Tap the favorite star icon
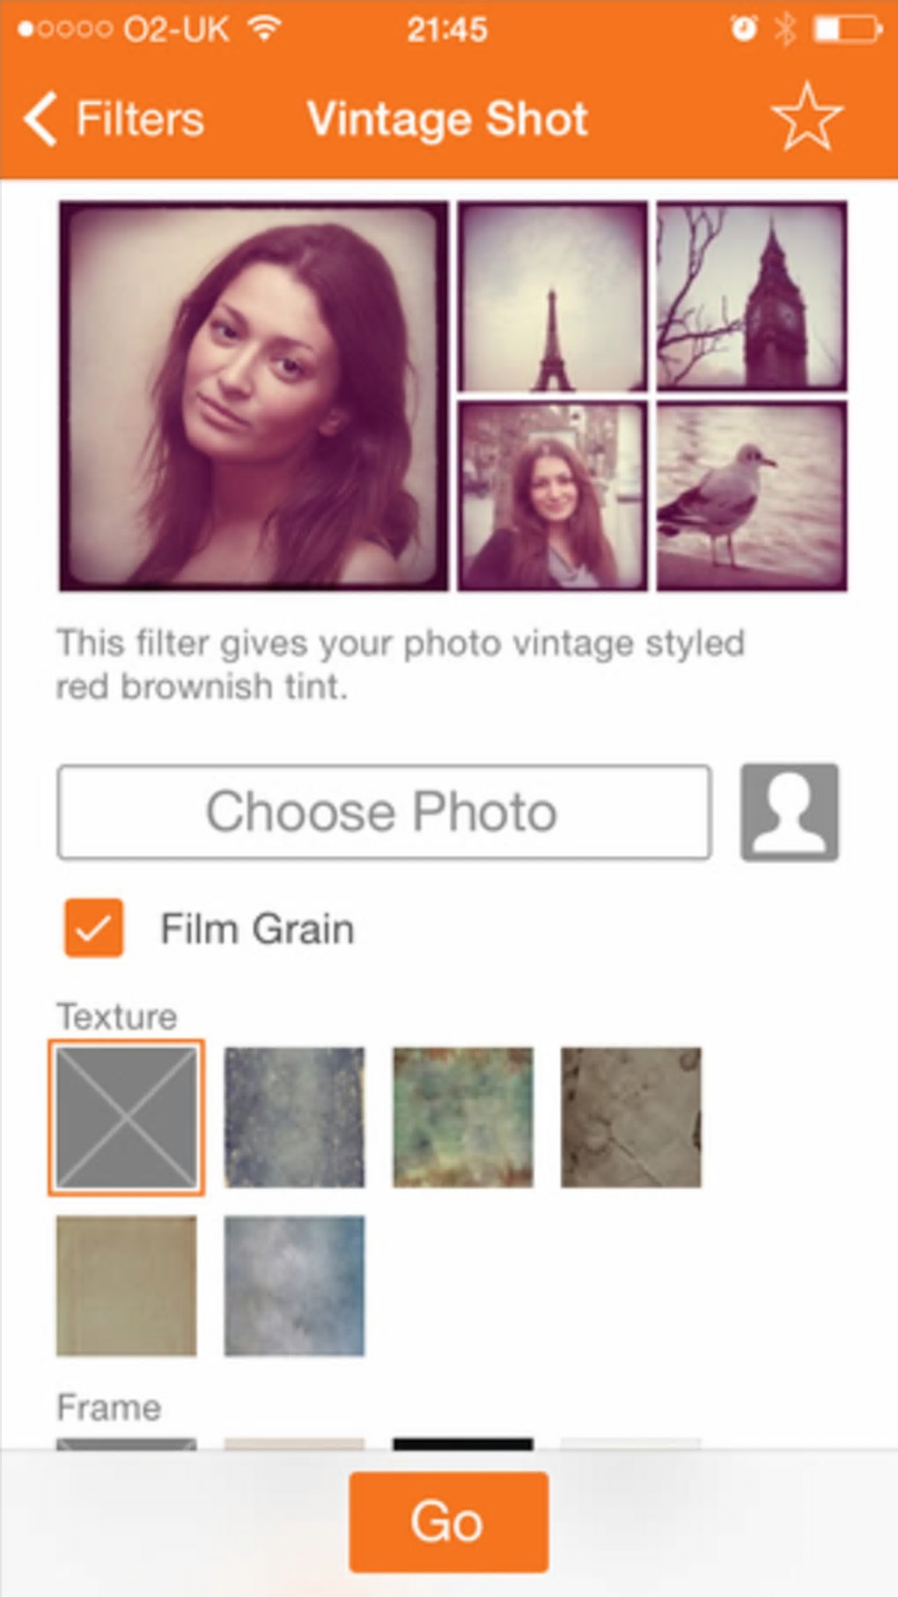 806,118
